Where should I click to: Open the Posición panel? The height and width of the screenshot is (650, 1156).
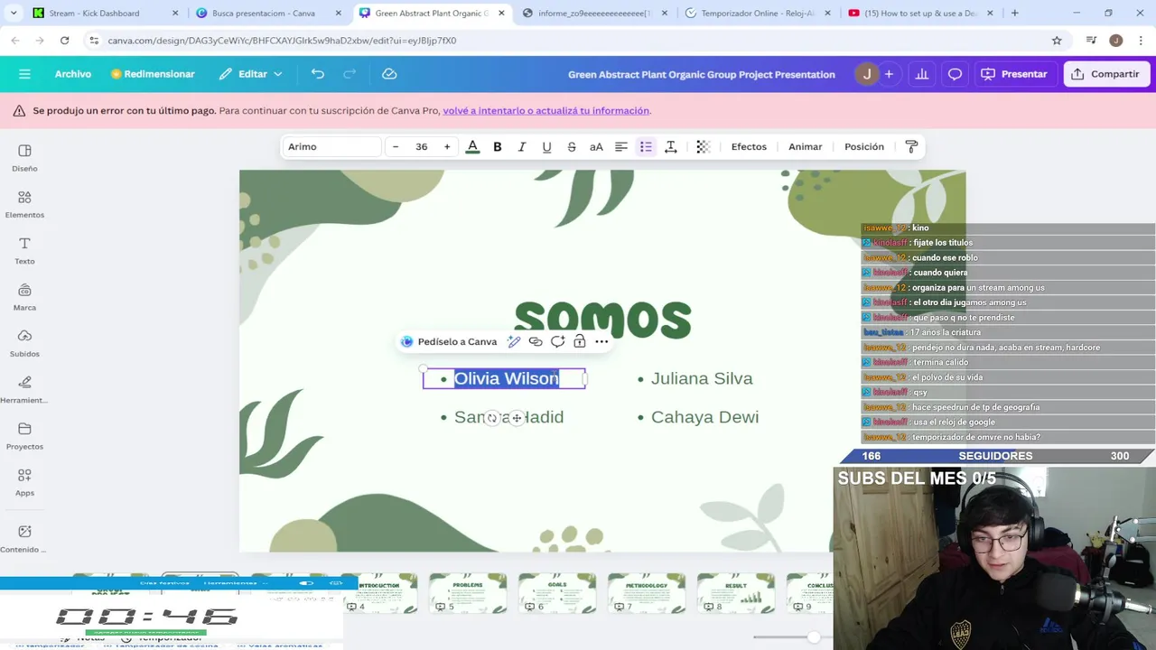(864, 146)
